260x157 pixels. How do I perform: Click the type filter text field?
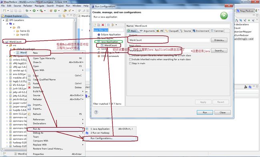tap(108, 30)
